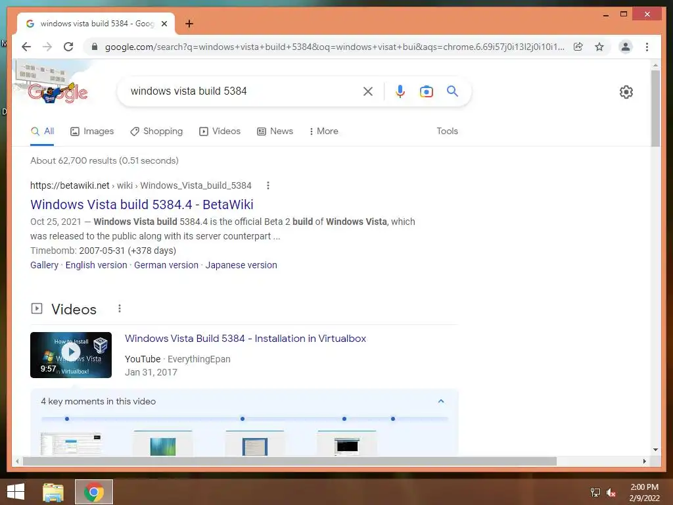Open second key moment thumbnail
The width and height of the screenshot is (673, 505).
click(x=163, y=444)
